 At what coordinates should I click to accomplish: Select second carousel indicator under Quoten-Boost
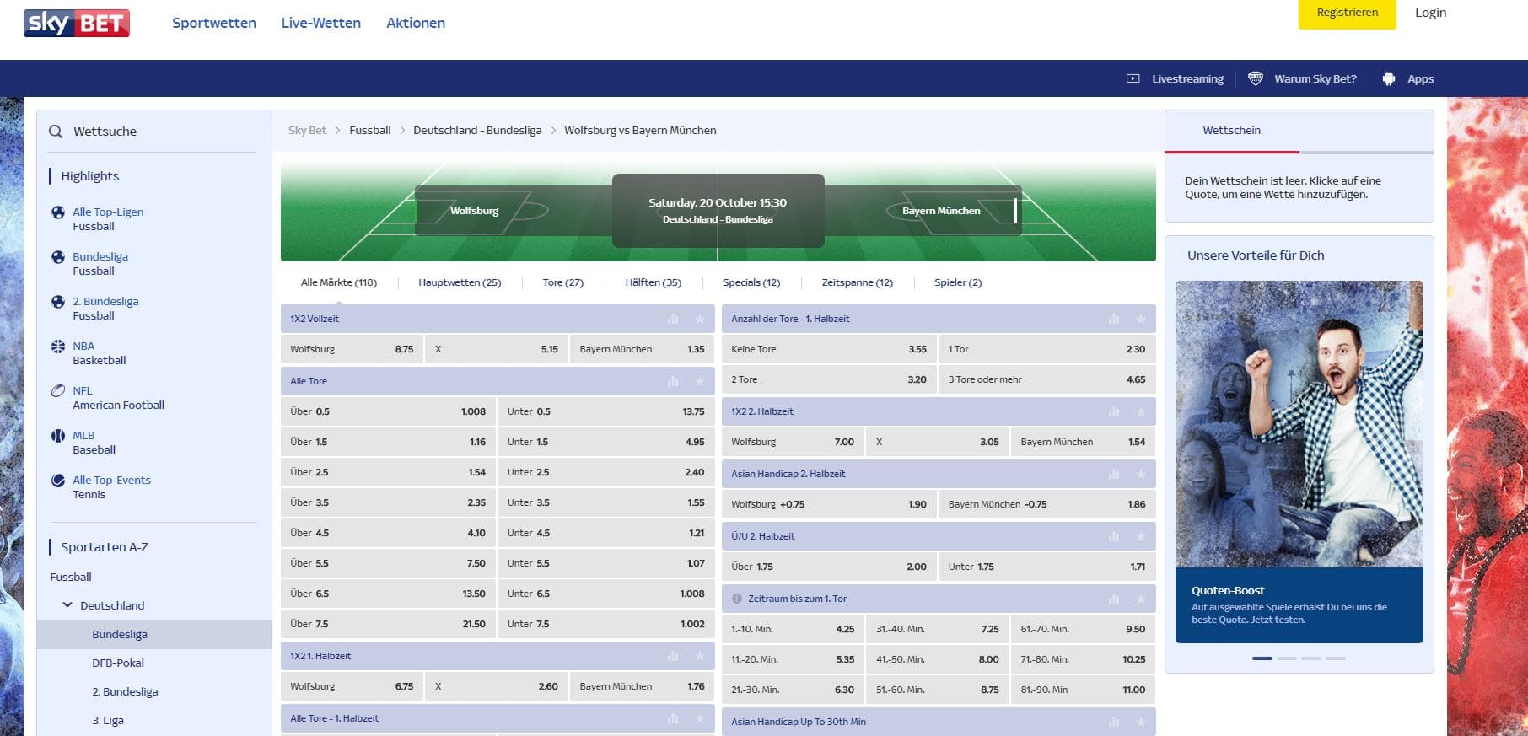click(1286, 658)
